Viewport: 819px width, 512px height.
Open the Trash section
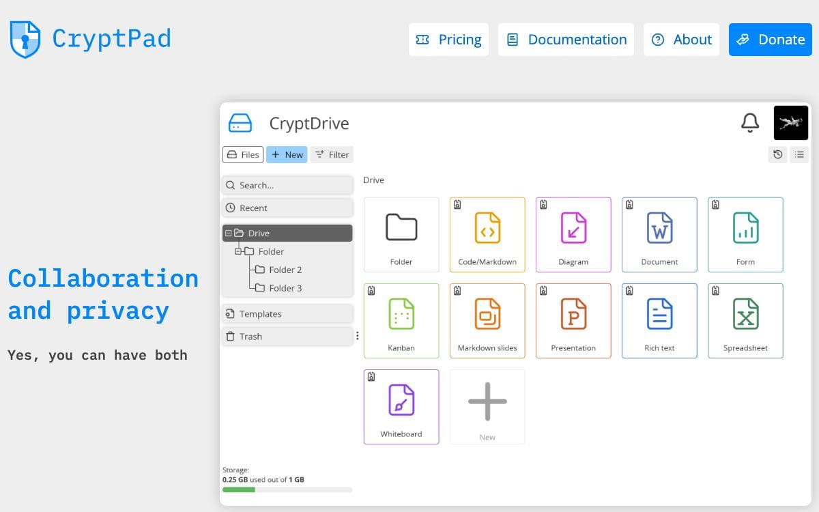pos(287,337)
